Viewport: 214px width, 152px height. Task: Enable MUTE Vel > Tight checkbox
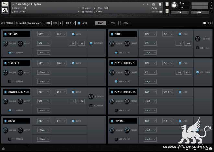[x=197, y=48]
